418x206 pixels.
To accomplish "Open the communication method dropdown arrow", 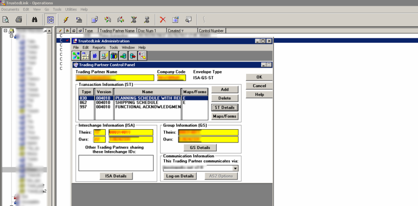I will (x=235, y=168).
